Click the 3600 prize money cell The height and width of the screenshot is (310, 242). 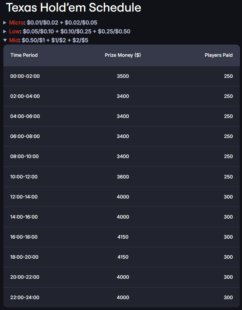coord(123,177)
